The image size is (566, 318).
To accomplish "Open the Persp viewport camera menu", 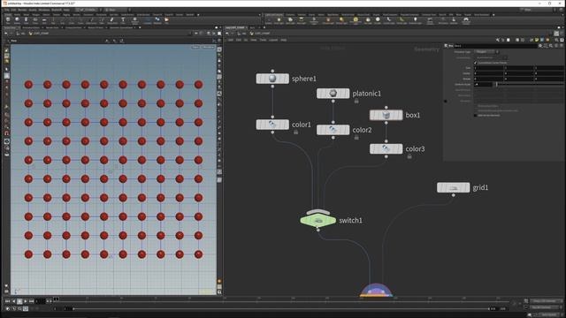I will coord(195,47).
